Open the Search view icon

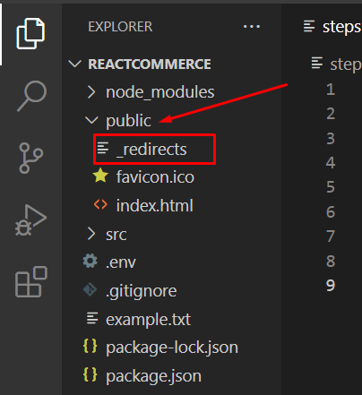(31, 96)
